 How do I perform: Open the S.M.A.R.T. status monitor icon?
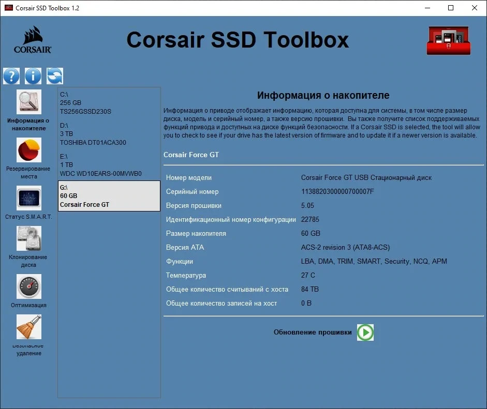(28, 198)
